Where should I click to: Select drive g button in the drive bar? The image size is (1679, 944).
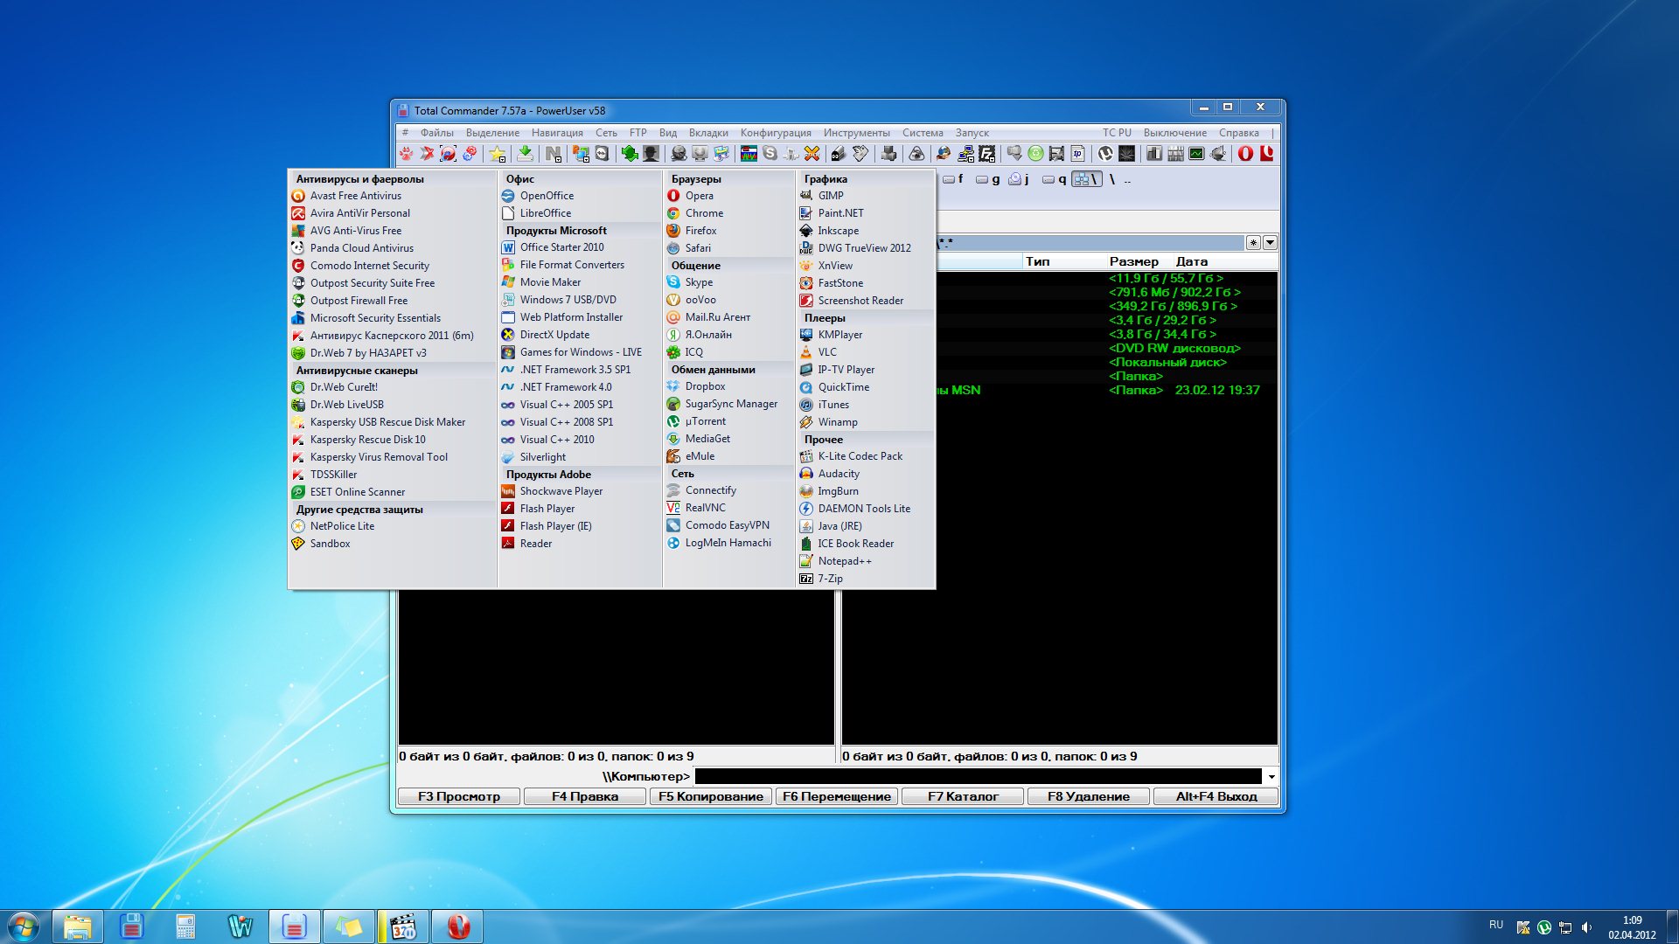point(988,179)
